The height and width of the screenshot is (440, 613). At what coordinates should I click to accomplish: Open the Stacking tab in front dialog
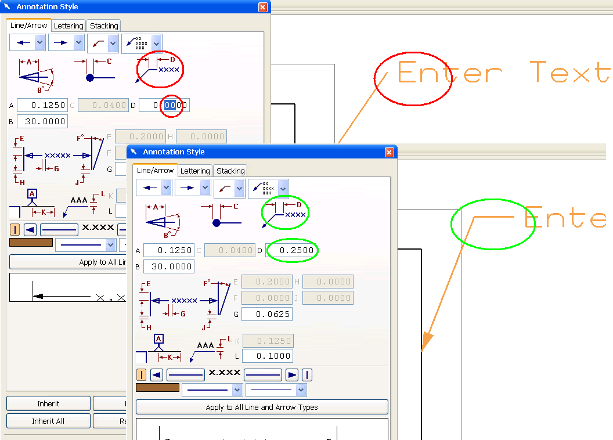coord(230,171)
